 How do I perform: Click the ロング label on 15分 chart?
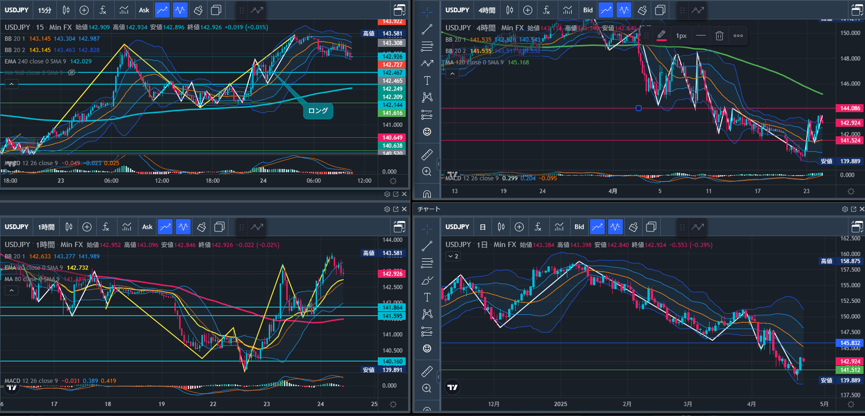tap(318, 111)
